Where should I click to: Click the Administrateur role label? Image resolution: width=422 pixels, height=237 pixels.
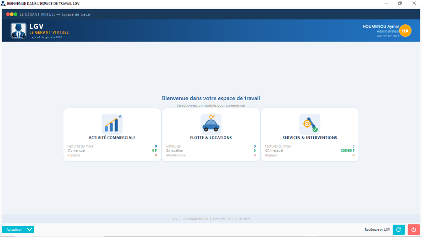388,31
